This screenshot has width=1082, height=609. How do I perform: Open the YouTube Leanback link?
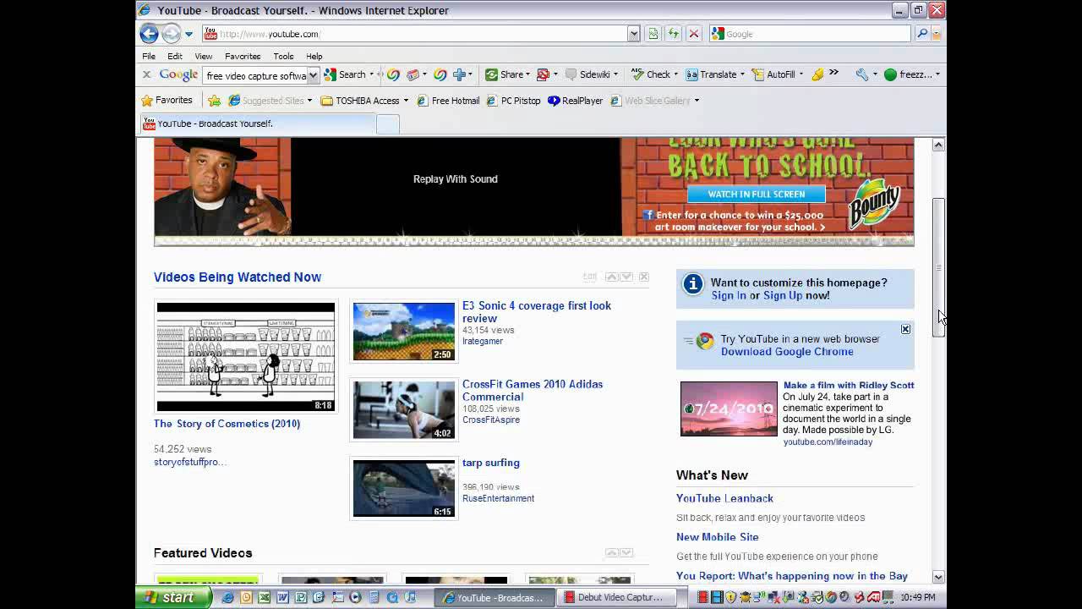(x=724, y=498)
